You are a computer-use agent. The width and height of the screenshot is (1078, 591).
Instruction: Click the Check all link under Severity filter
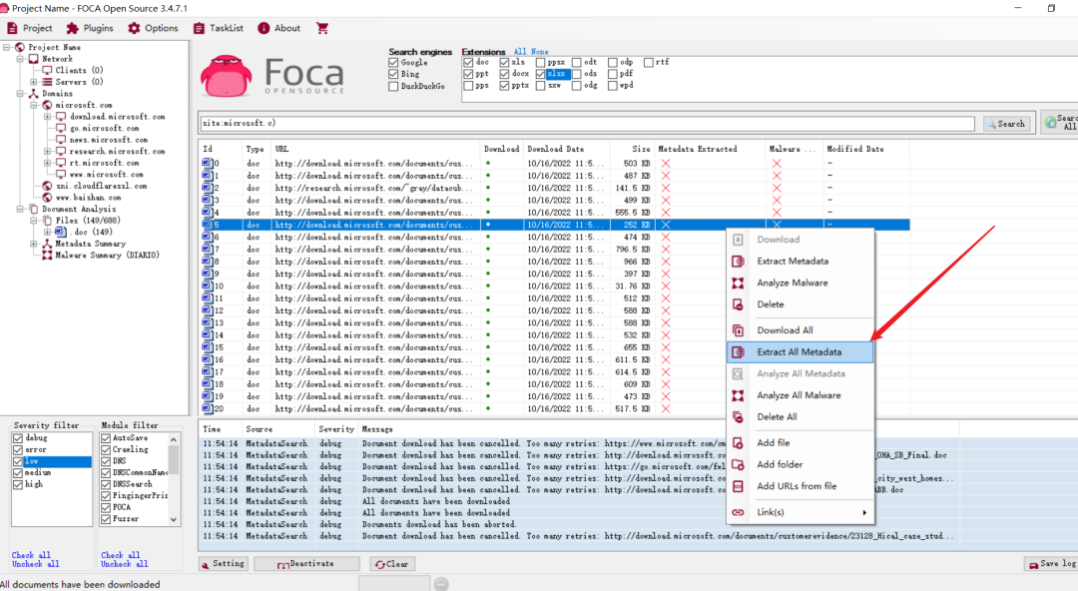pyautogui.click(x=31, y=555)
